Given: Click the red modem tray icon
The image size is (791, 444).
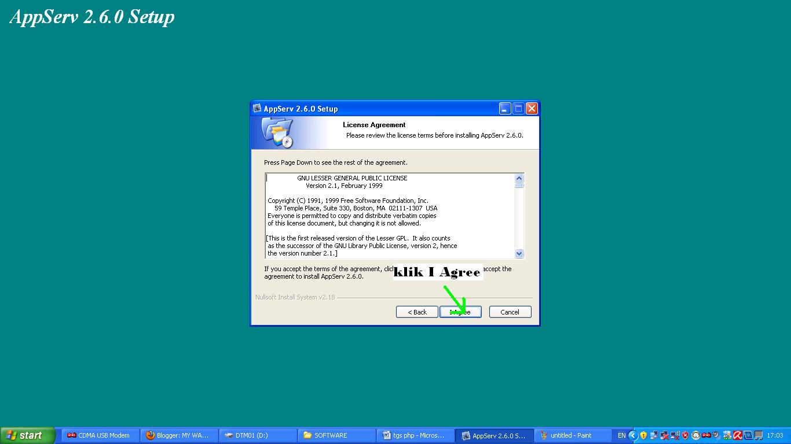Looking at the screenshot, I should point(706,435).
